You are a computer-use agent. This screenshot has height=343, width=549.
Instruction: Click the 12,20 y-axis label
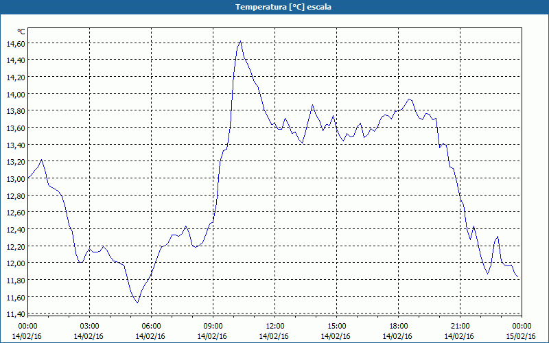point(16,246)
